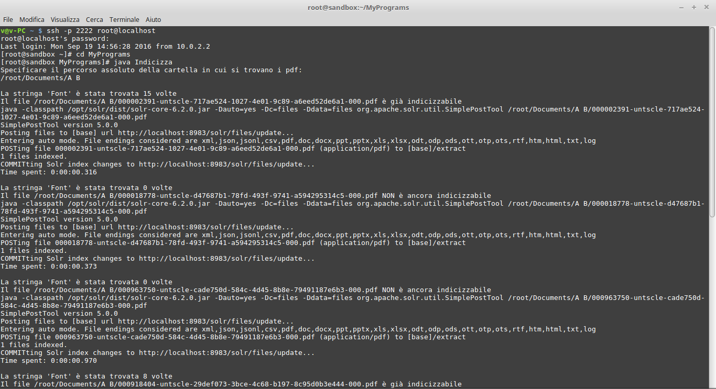Click Time spent 0:00:00.373 line

(x=49, y=266)
